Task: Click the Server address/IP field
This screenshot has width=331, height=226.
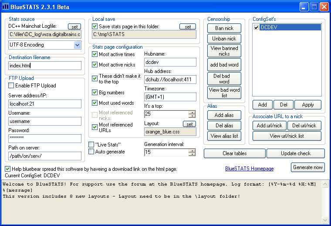Action: tap(45, 104)
